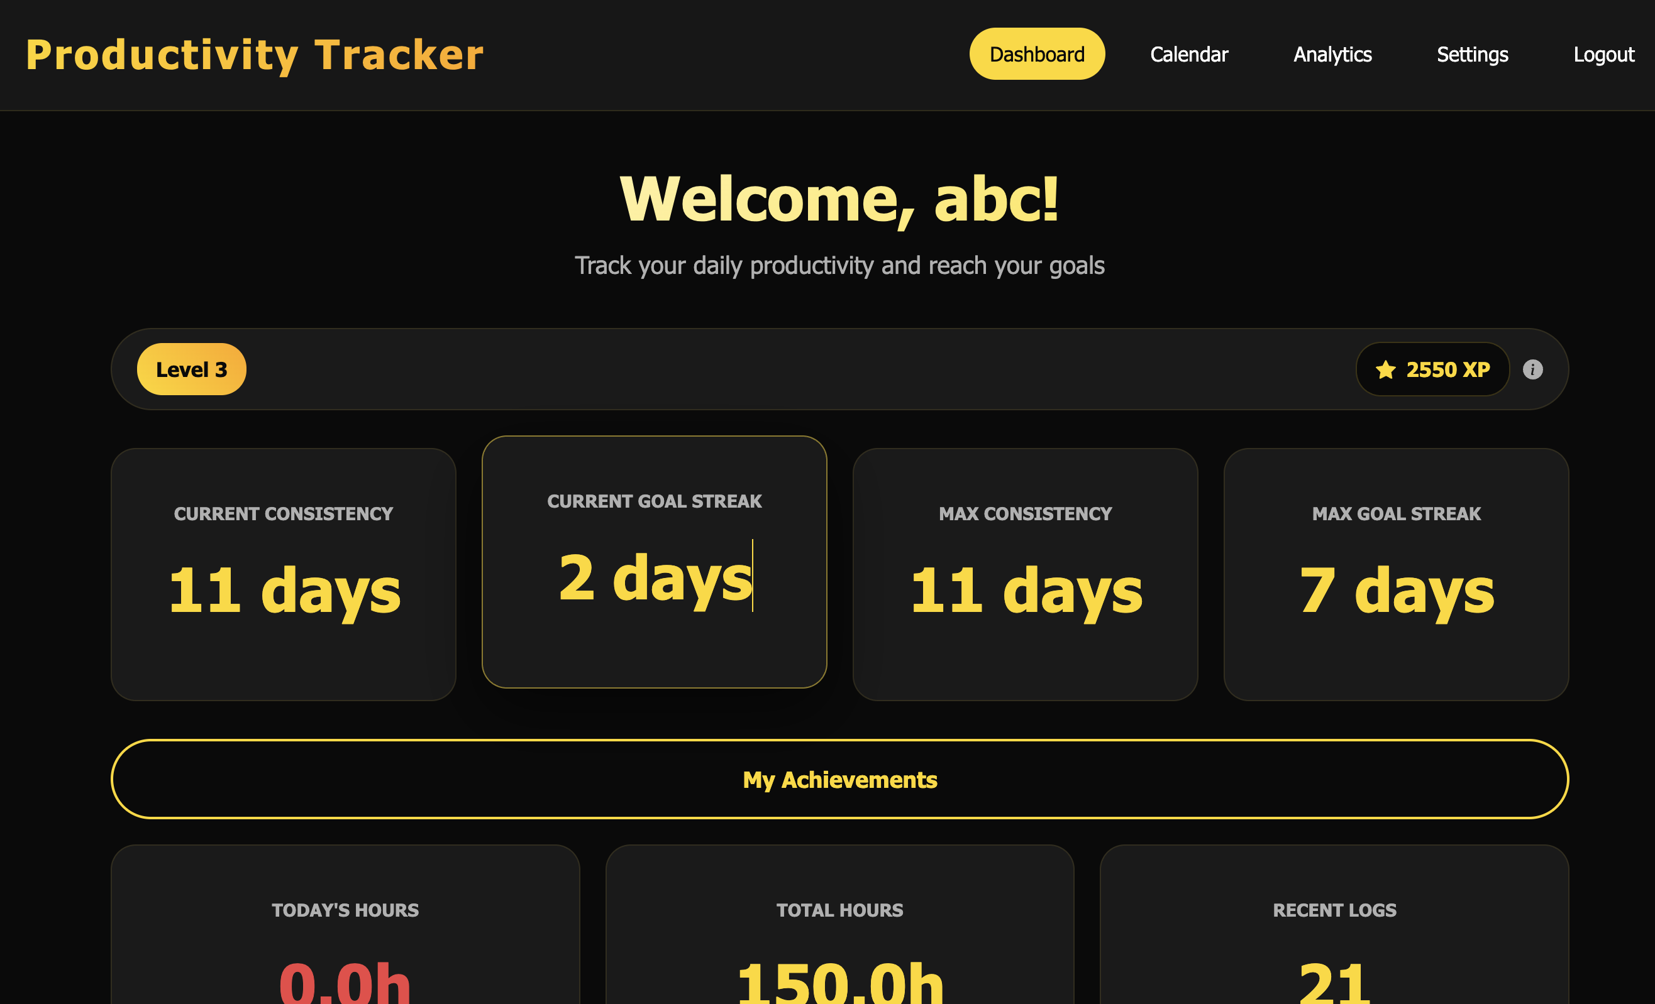Screen dimensions: 1655x1004
Task: Select the Max Goal Streak card
Action: [x=1396, y=574]
